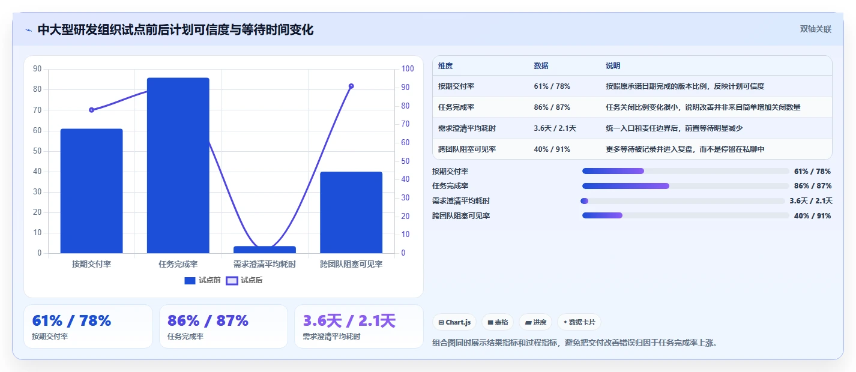This screenshot has height=372, width=856.
Task: Click the 数据 table column header
Action: click(541, 66)
